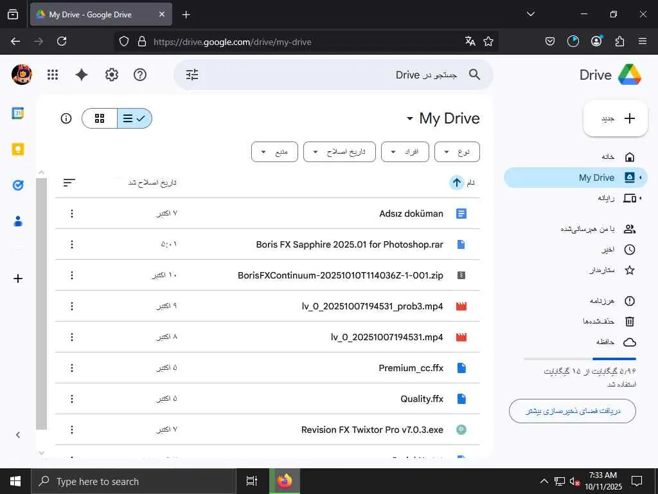Open more actions for lv_0_20251007194531_prob3.mp4
This screenshot has height=494, width=658.
coord(72,306)
